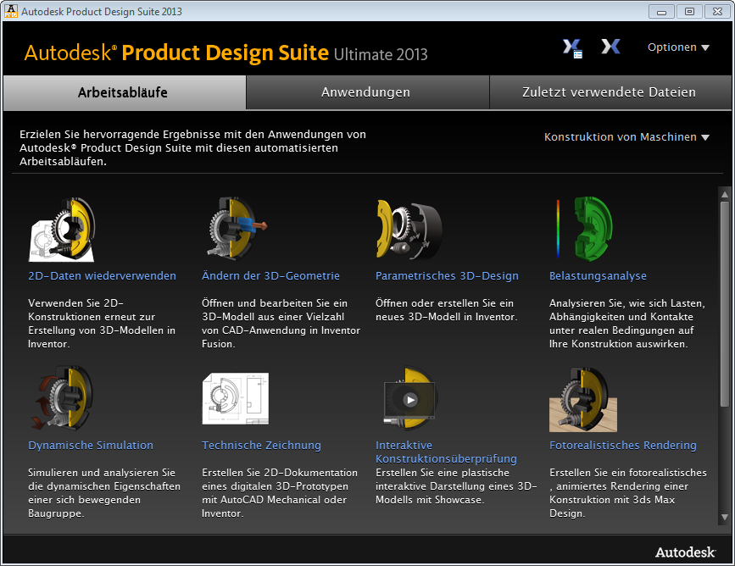The height and width of the screenshot is (566, 735).
Task: Click the 2D-Daten wiederverwenden workflow icon
Action: (62, 229)
